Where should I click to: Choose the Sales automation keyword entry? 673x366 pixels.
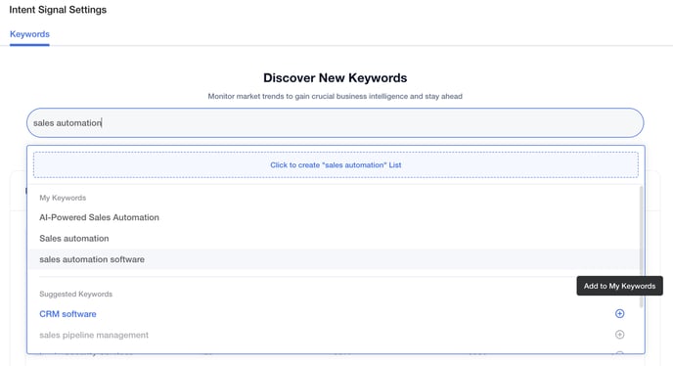74,239
